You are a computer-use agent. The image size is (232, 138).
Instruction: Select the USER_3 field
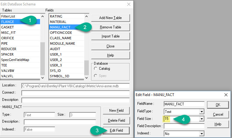(67, 65)
